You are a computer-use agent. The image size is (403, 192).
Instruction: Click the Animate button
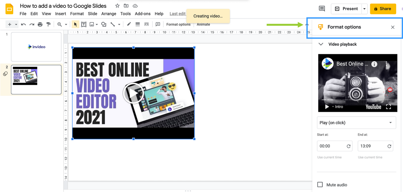click(203, 24)
